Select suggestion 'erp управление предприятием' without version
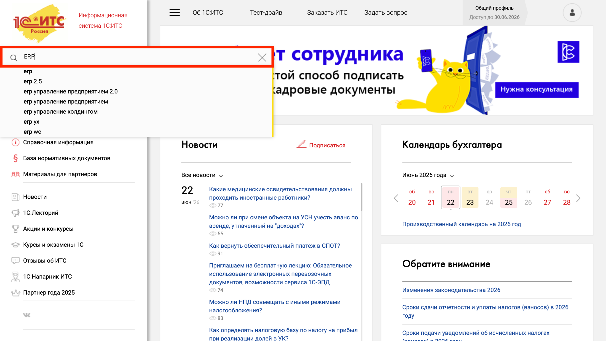The image size is (606, 341). pos(66,101)
